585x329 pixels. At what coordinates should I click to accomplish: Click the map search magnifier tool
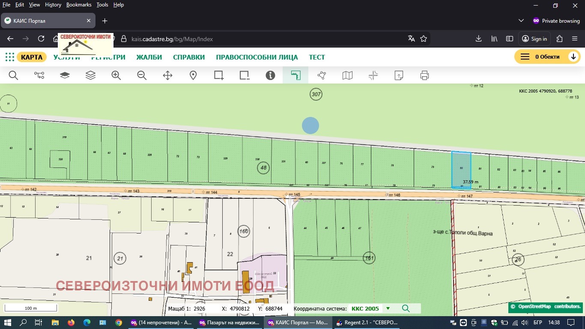[13, 75]
